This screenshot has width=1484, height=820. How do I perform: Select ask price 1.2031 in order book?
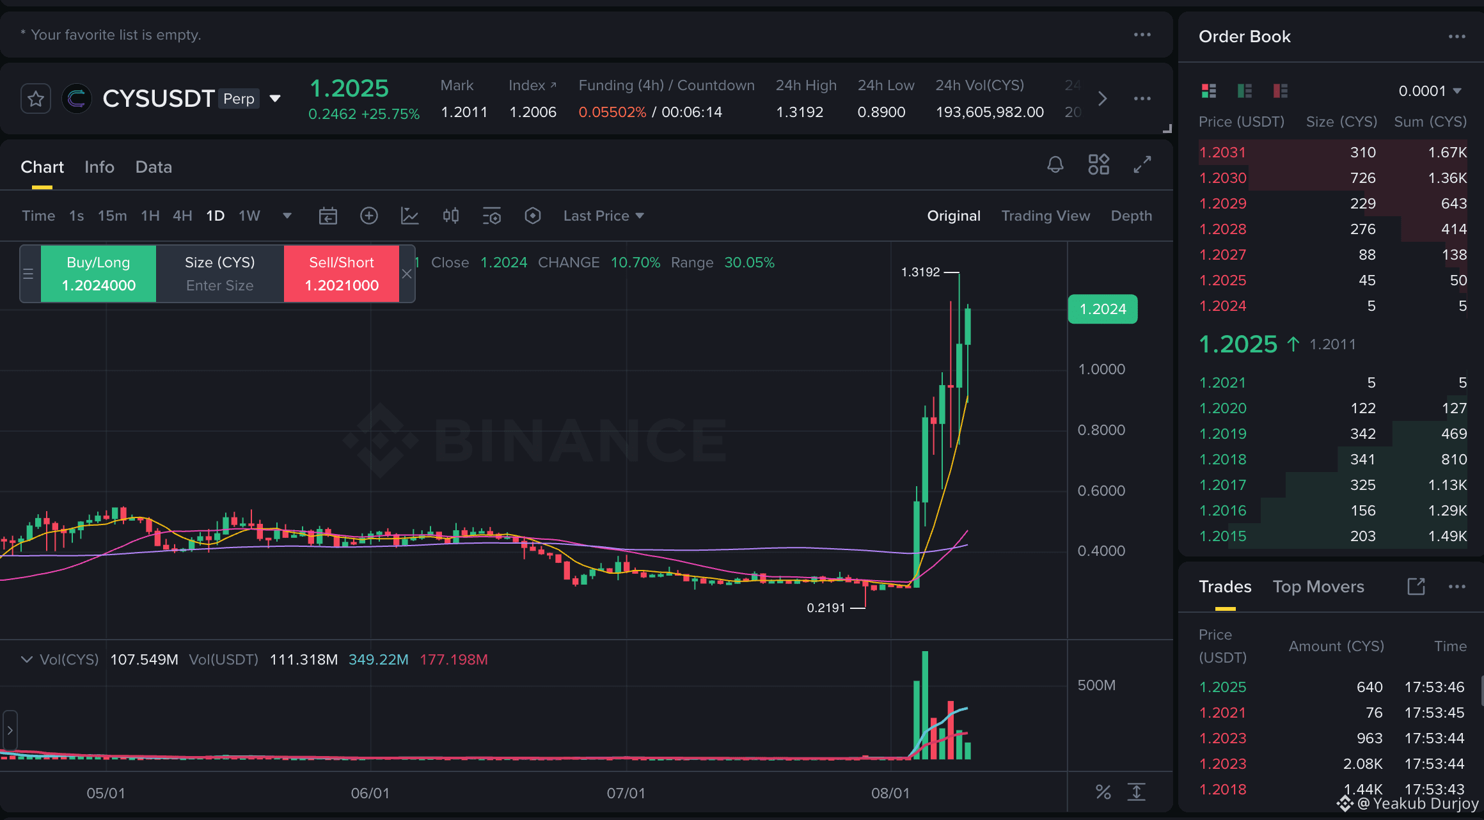[x=1222, y=152]
